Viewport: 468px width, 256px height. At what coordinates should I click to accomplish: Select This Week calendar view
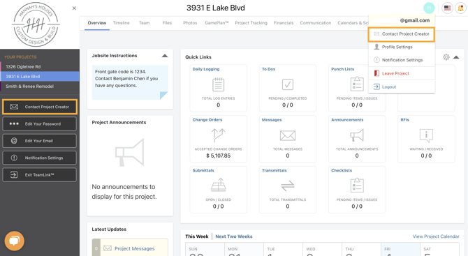tap(197, 236)
